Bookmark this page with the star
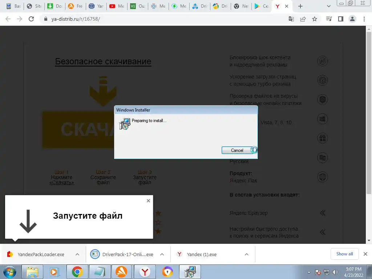 point(315,19)
